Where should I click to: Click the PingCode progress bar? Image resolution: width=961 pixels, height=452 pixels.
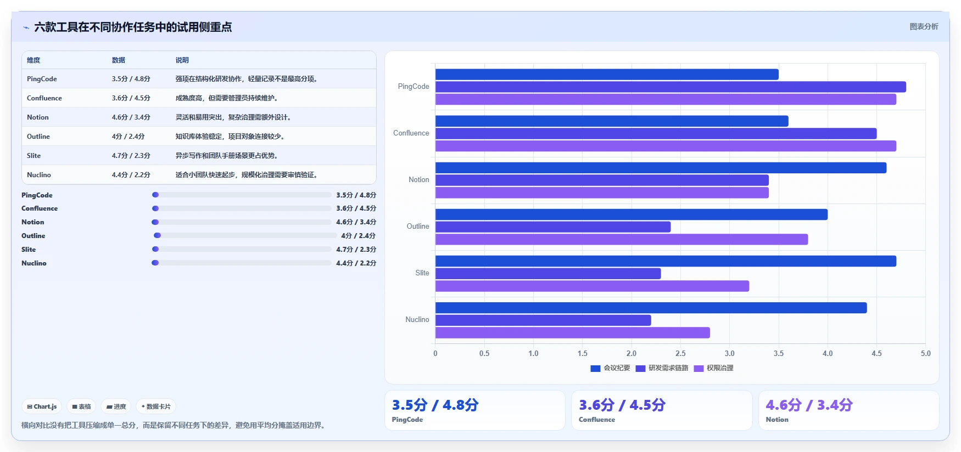point(242,195)
